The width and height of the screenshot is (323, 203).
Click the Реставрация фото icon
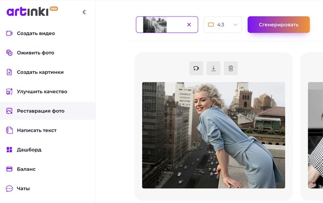9,111
